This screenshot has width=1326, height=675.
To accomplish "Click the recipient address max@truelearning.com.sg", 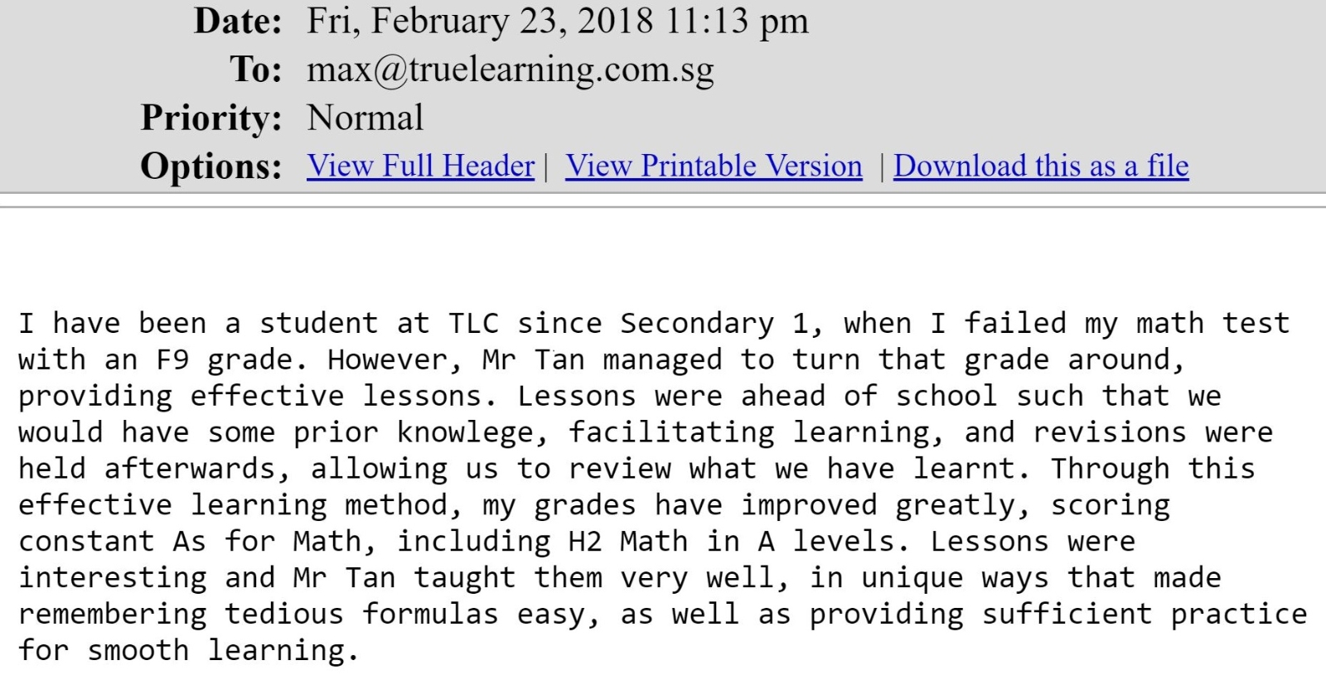I will point(511,70).
